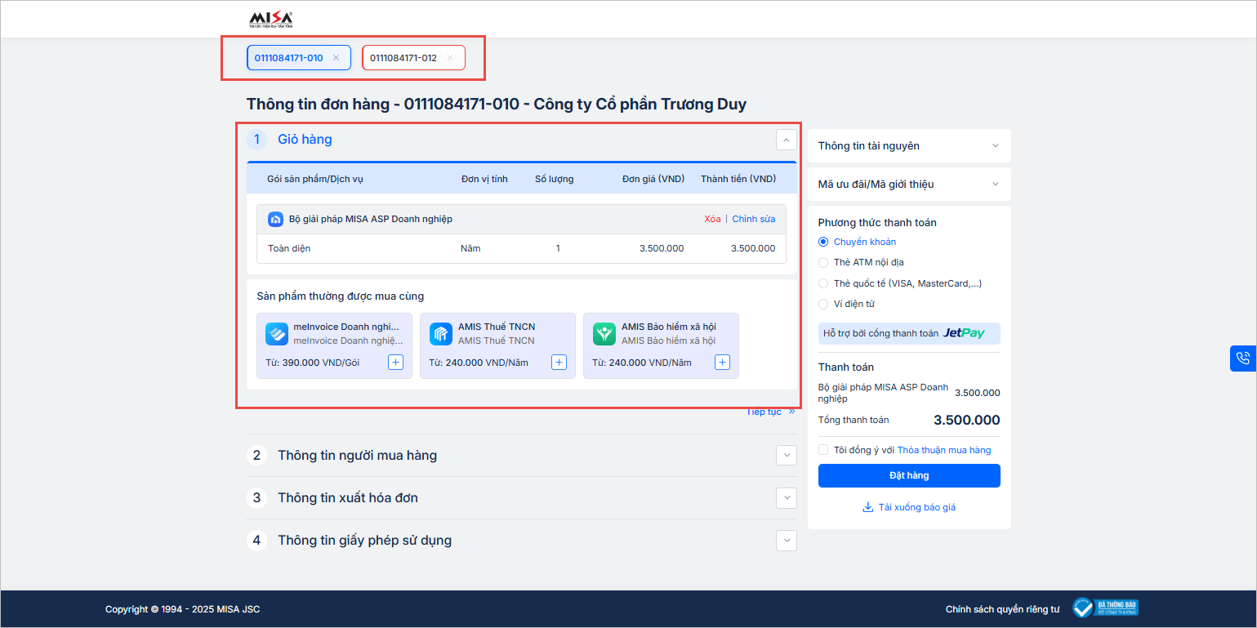
Task: Open the Thỏa thuận mua hàng link
Action: [944, 450]
